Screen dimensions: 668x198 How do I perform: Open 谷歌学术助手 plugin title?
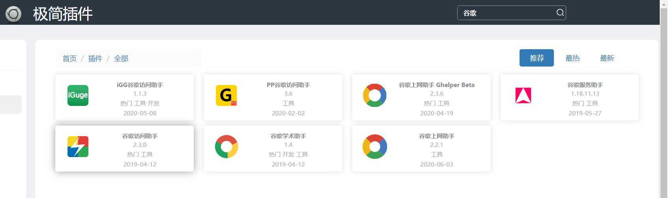point(288,136)
